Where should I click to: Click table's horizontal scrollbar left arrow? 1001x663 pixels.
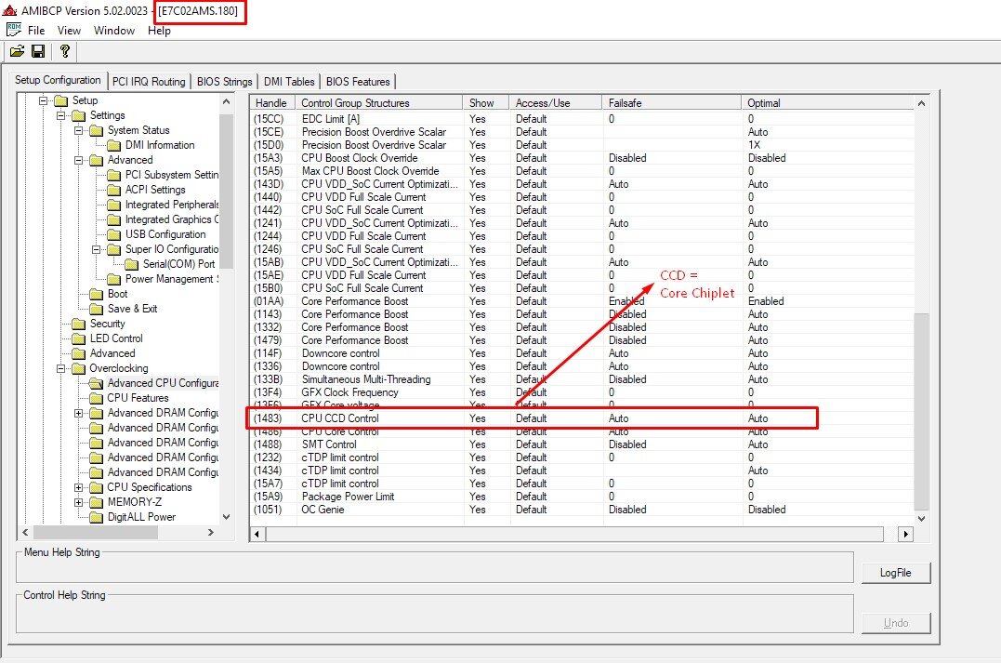[257, 534]
